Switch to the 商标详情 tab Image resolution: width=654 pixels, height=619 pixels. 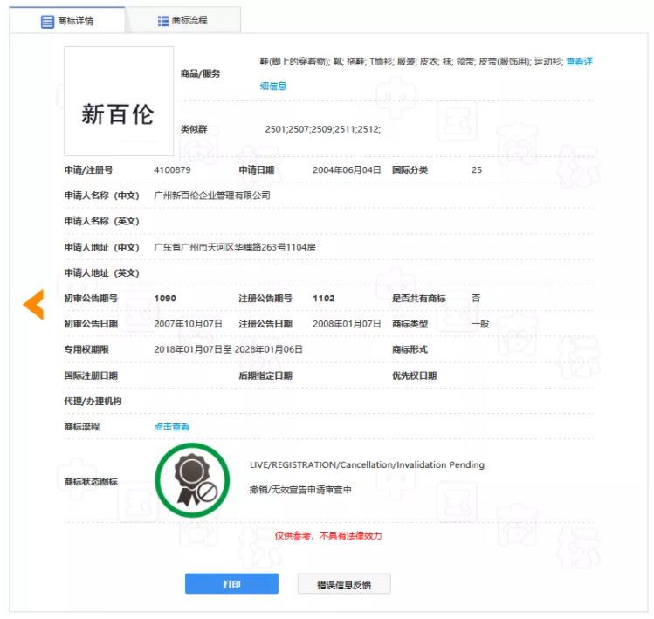67,20
